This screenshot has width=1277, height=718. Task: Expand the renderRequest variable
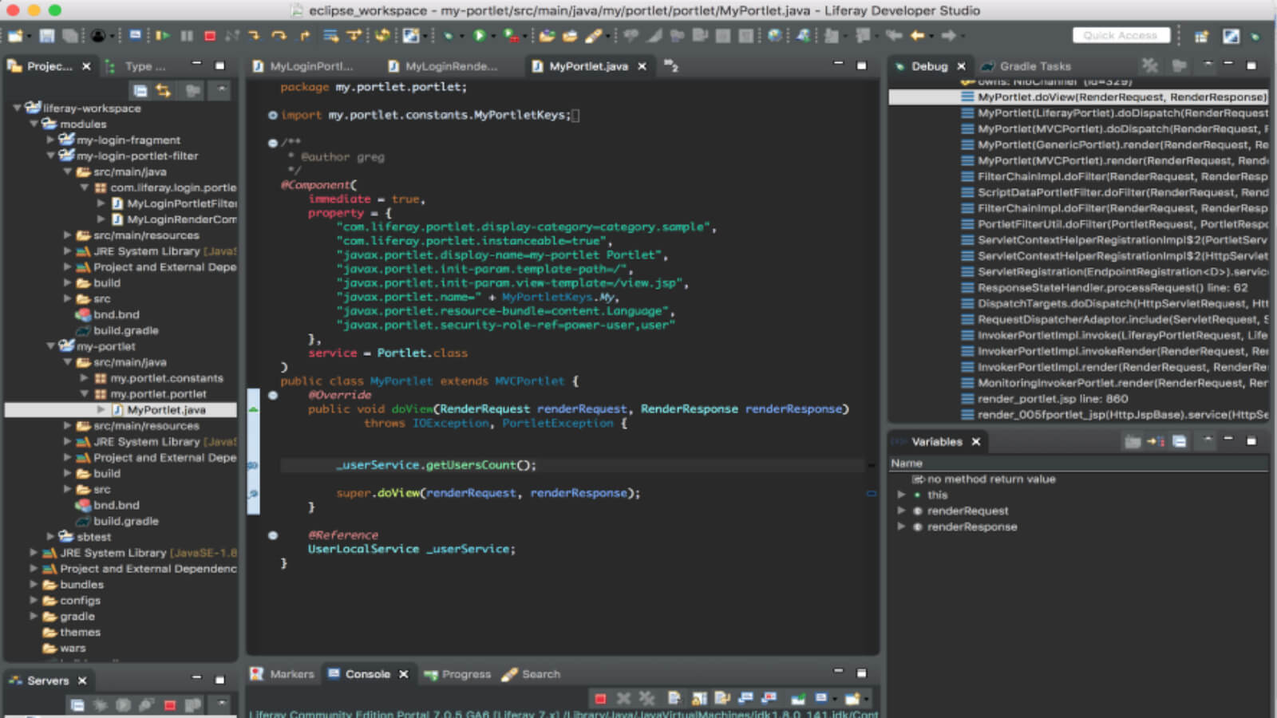click(x=901, y=511)
